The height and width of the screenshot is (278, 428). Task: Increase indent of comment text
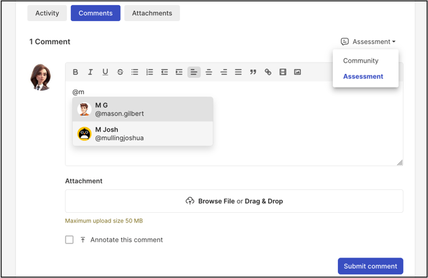(x=179, y=72)
